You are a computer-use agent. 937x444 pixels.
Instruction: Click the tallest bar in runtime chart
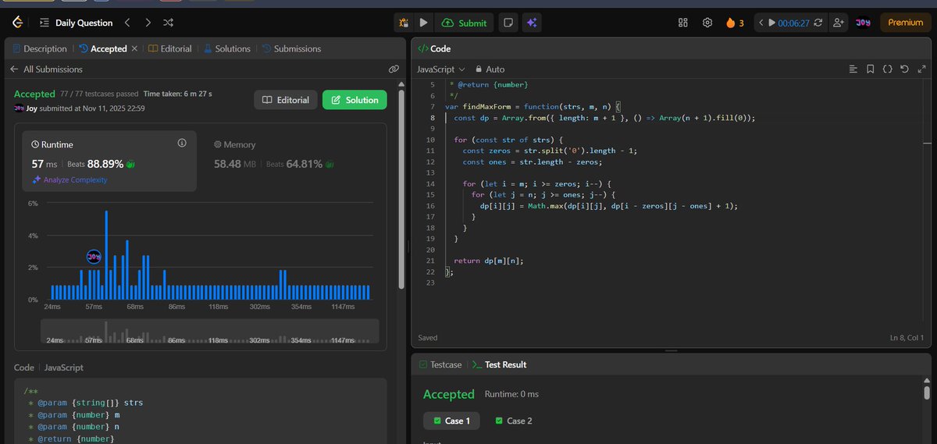pyautogui.click(x=106, y=255)
